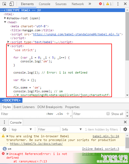Collapse the head element
The height and width of the screenshot is (164, 129).
pos(5,22)
